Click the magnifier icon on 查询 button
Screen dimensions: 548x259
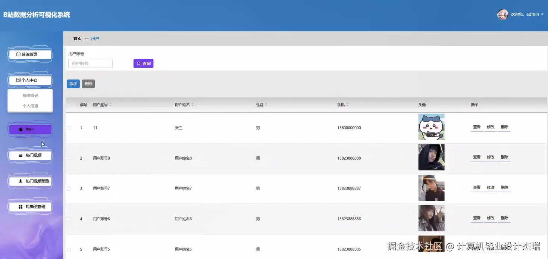coord(139,63)
